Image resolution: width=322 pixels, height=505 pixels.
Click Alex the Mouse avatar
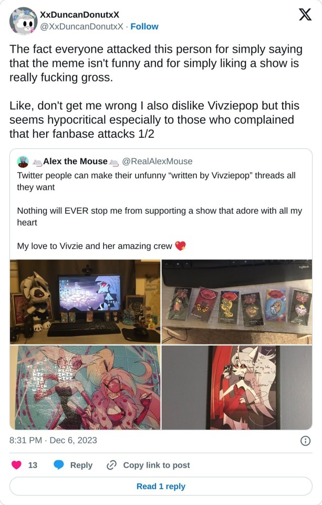click(23, 161)
